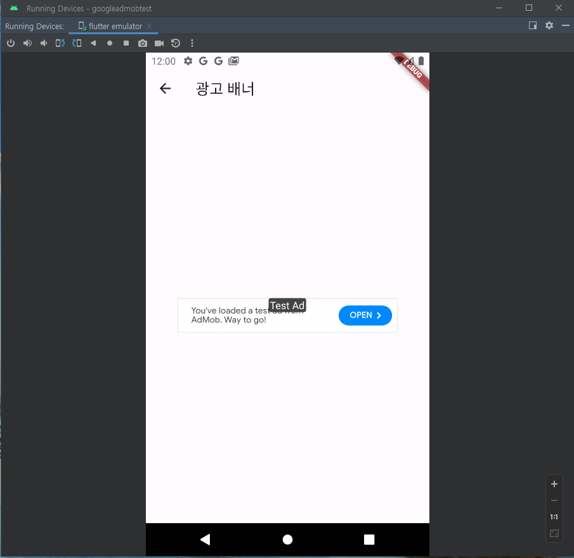Screen dimensions: 574x558
Task: Click the toolbar Home circle icon
Action: (110, 43)
